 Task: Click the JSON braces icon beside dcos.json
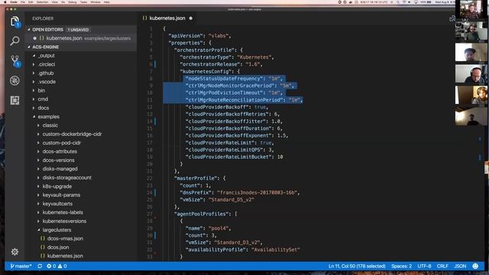[x=43, y=247]
